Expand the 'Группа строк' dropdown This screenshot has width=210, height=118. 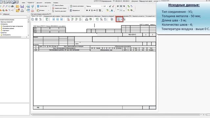pos(49,6)
